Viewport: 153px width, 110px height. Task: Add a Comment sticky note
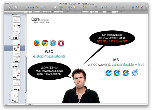(x=74, y=7)
